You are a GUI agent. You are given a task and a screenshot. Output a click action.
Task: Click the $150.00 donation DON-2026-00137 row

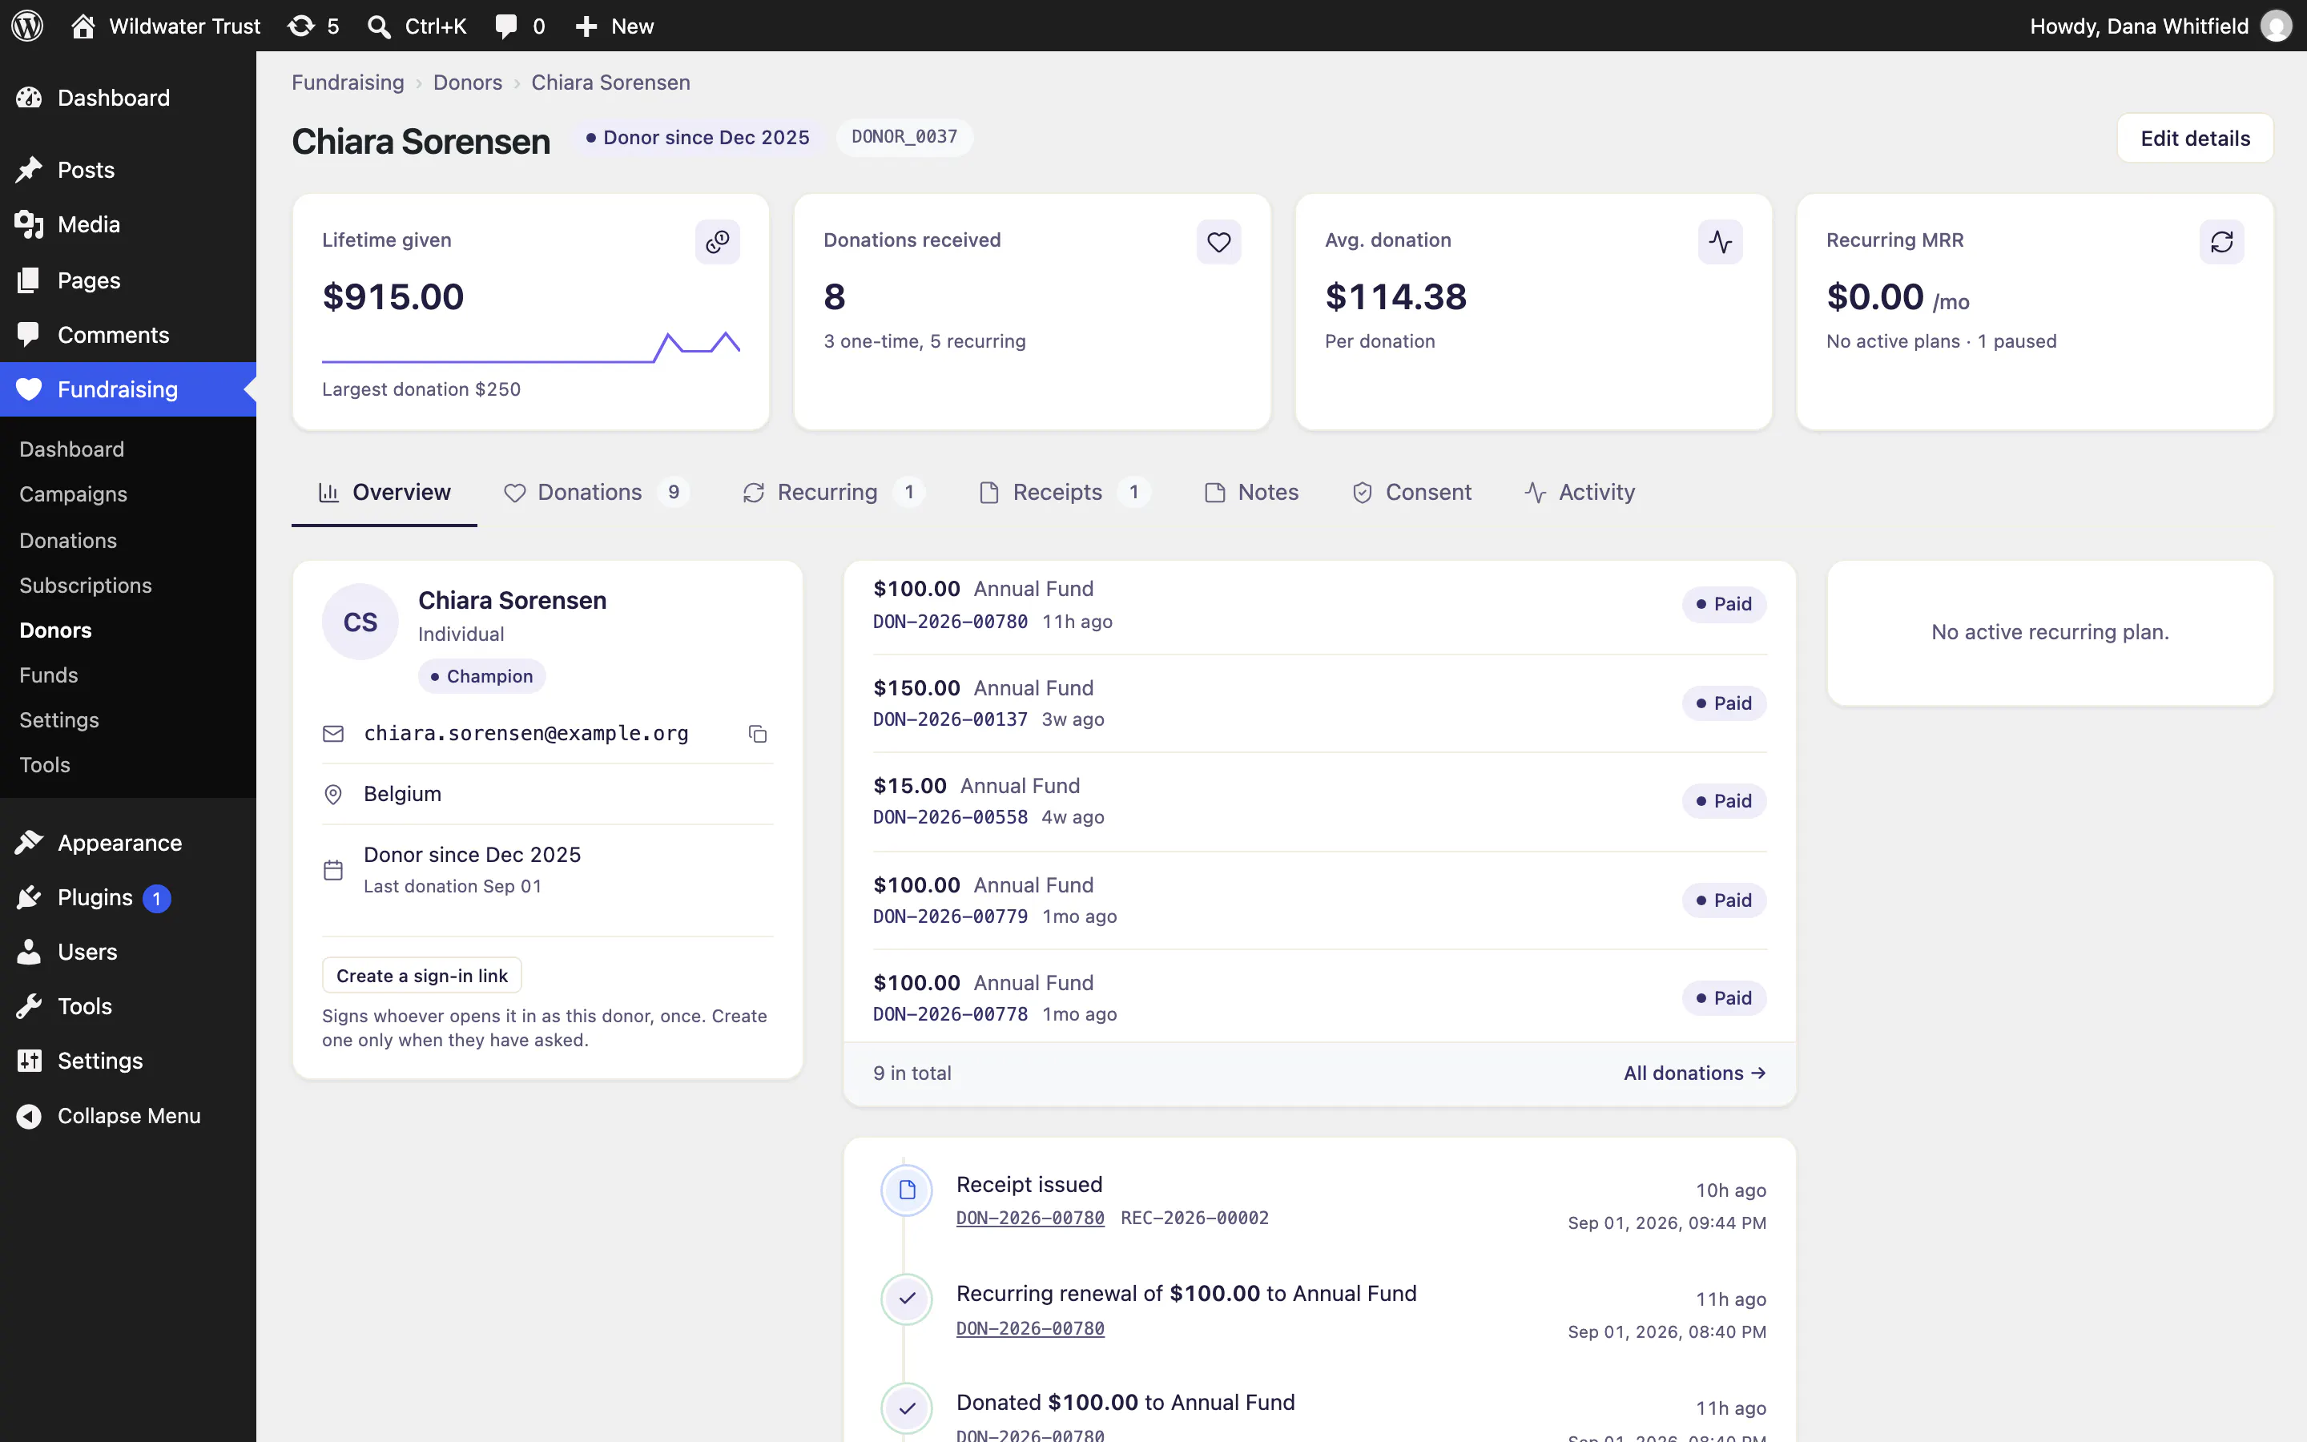tap(1319, 703)
